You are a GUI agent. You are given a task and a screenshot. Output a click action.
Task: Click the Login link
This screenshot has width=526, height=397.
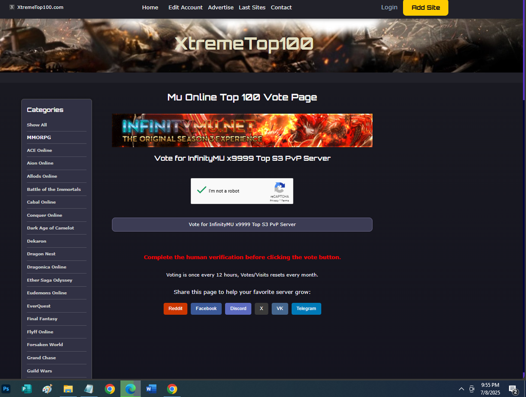pos(389,7)
